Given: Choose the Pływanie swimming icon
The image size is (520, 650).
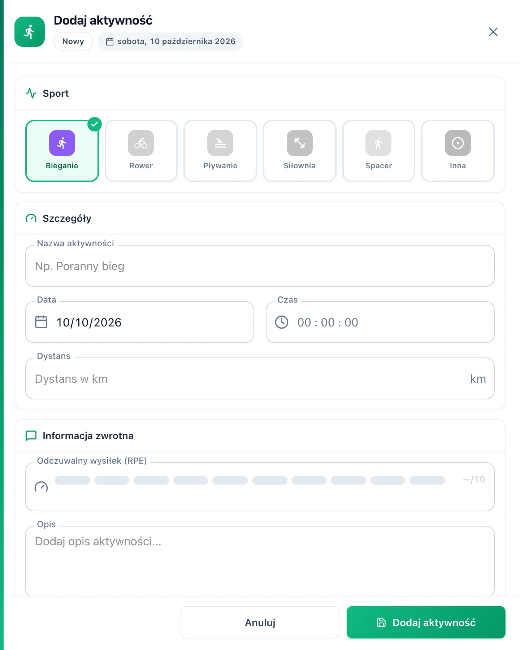Looking at the screenshot, I should 220,143.
